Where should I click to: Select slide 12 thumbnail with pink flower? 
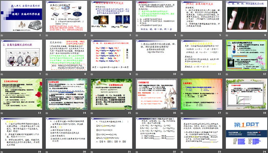246,55
